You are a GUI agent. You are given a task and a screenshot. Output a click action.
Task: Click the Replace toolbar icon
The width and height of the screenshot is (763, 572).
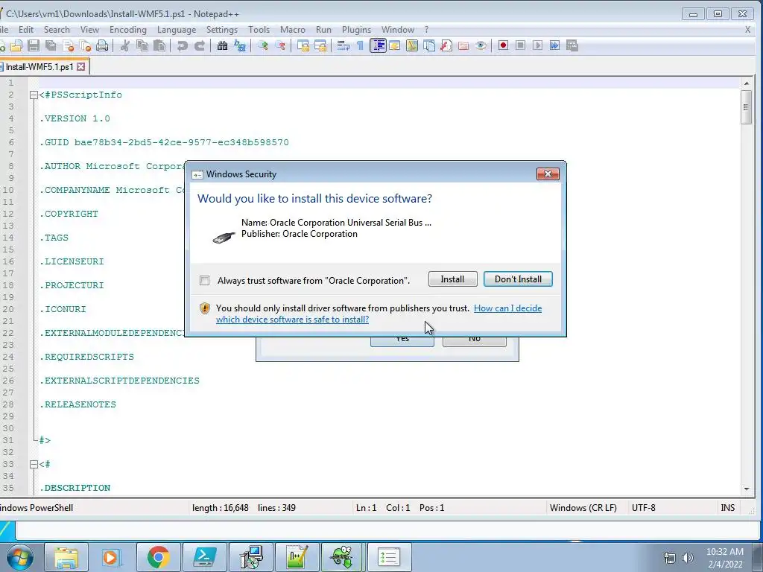pos(240,45)
